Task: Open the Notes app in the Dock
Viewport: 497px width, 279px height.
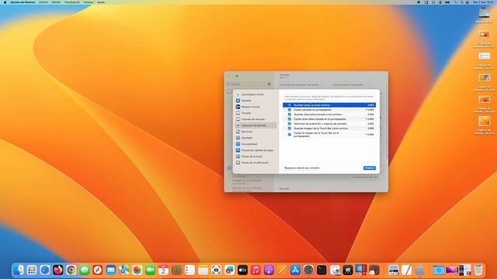Action: pyautogui.click(x=203, y=270)
